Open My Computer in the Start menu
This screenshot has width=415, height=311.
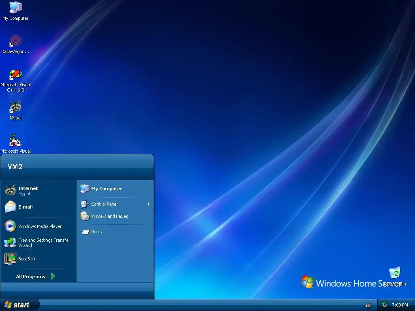(115, 189)
